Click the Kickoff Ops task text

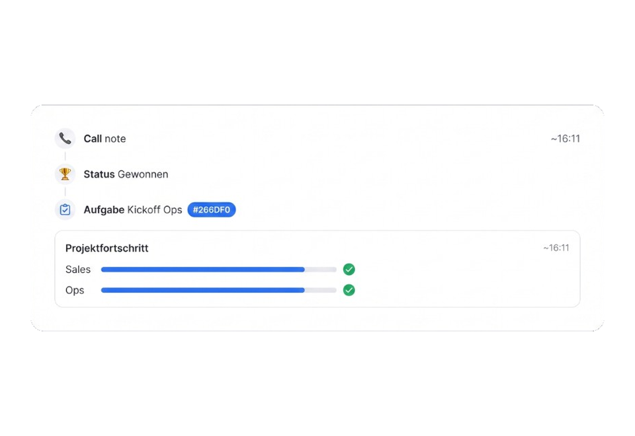tap(155, 210)
